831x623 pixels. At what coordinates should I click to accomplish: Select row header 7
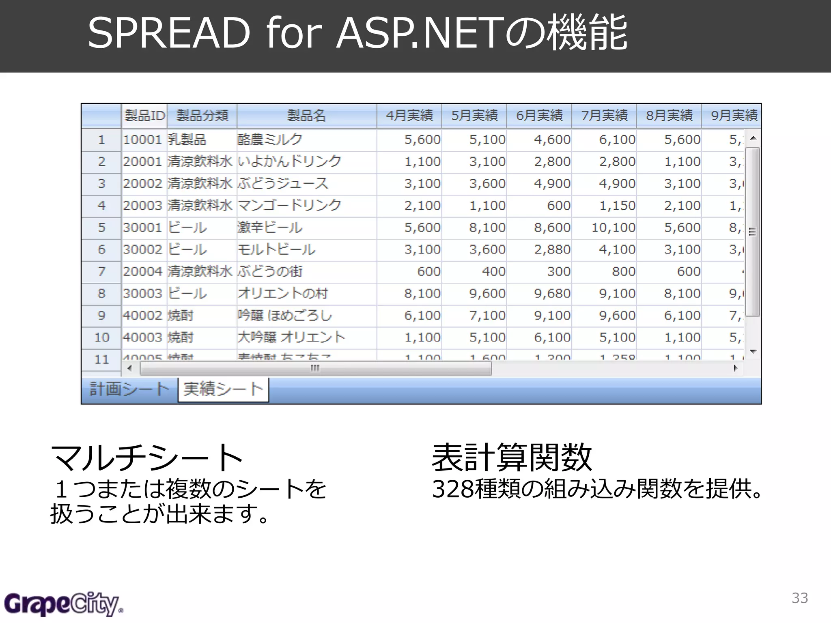click(101, 271)
